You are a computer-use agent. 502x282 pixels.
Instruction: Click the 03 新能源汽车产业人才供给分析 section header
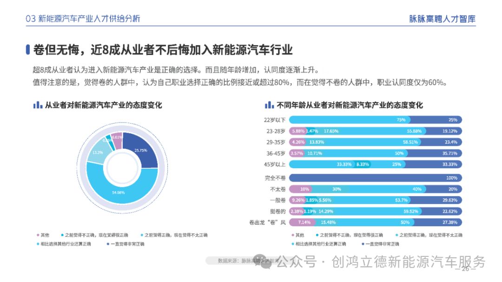point(83,19)
